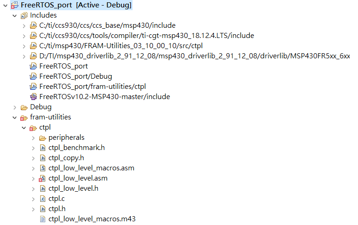Screen dimensions: 358x225
Task: Click the Debug folder icon
Action: point(24,107)
